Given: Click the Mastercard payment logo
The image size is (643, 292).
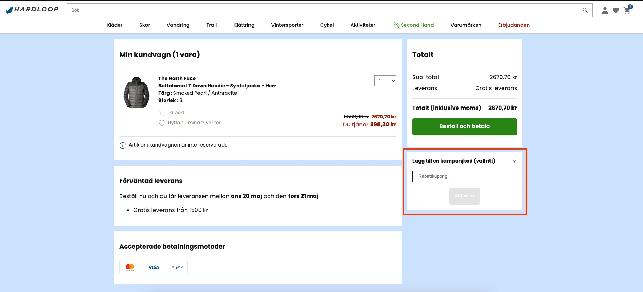Looking at the screenshot, I should pyautogui.click(x=130, y=267).
